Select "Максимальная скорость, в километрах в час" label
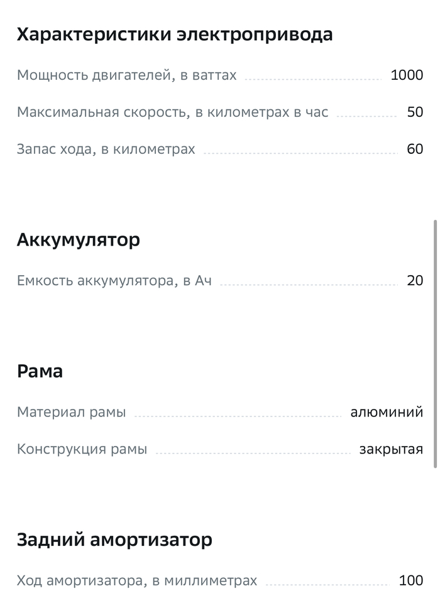440x613 pixels. (172, 112)
